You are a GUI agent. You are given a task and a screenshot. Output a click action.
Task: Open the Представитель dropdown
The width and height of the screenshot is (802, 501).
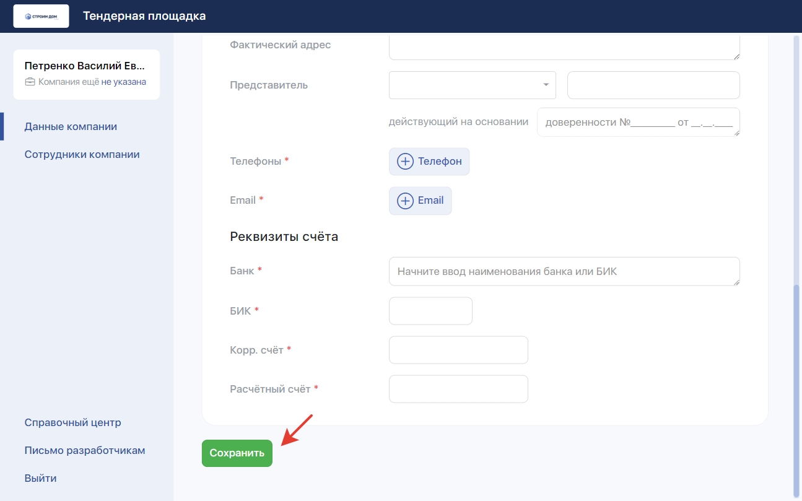pyautogui.click(x=472, y=85)
